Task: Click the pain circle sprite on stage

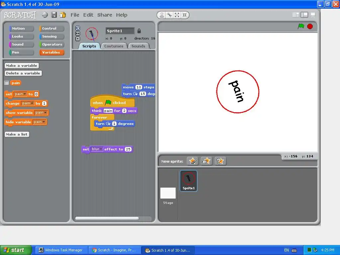Action: [238, 92]
